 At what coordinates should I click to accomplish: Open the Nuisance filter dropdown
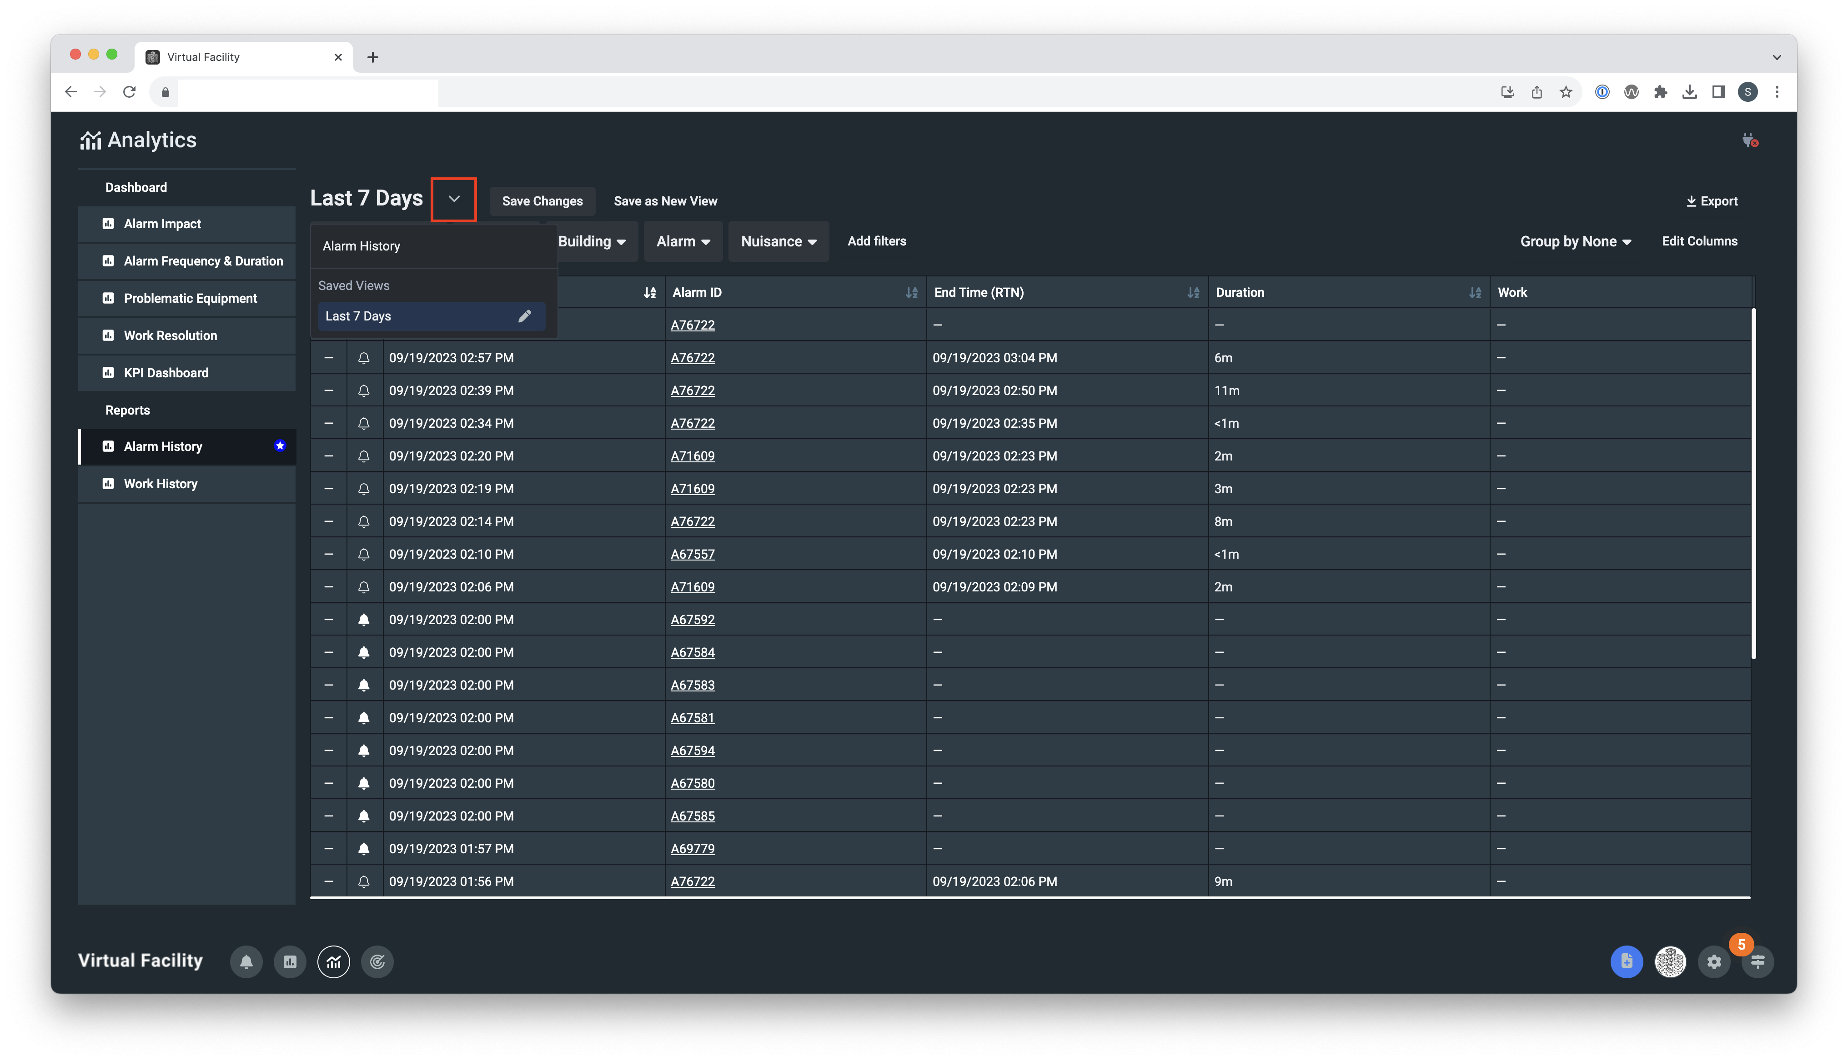tap(778, 241)
